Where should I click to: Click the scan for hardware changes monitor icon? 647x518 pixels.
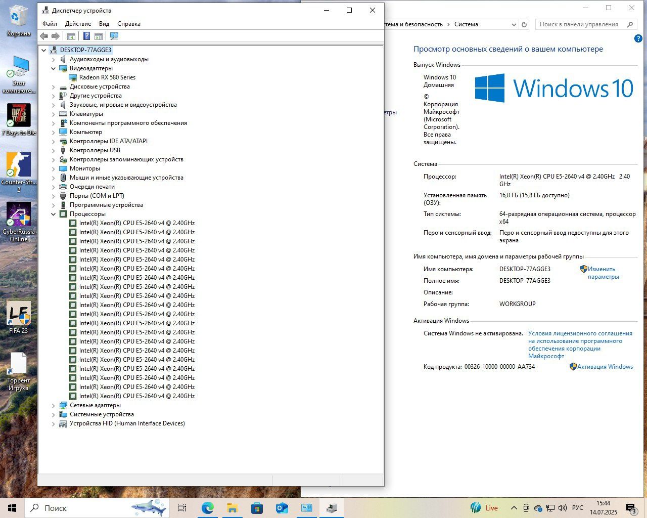point(114,36)
